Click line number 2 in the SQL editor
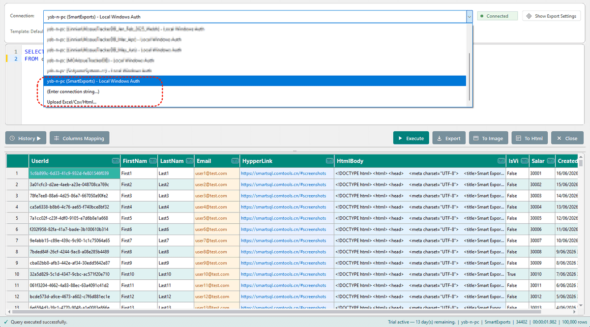 tap(16, 59)
